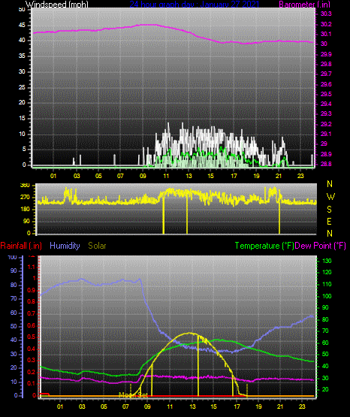Click the barometer scale value 29.6
The image size is (350, 417).
[326, 84]
